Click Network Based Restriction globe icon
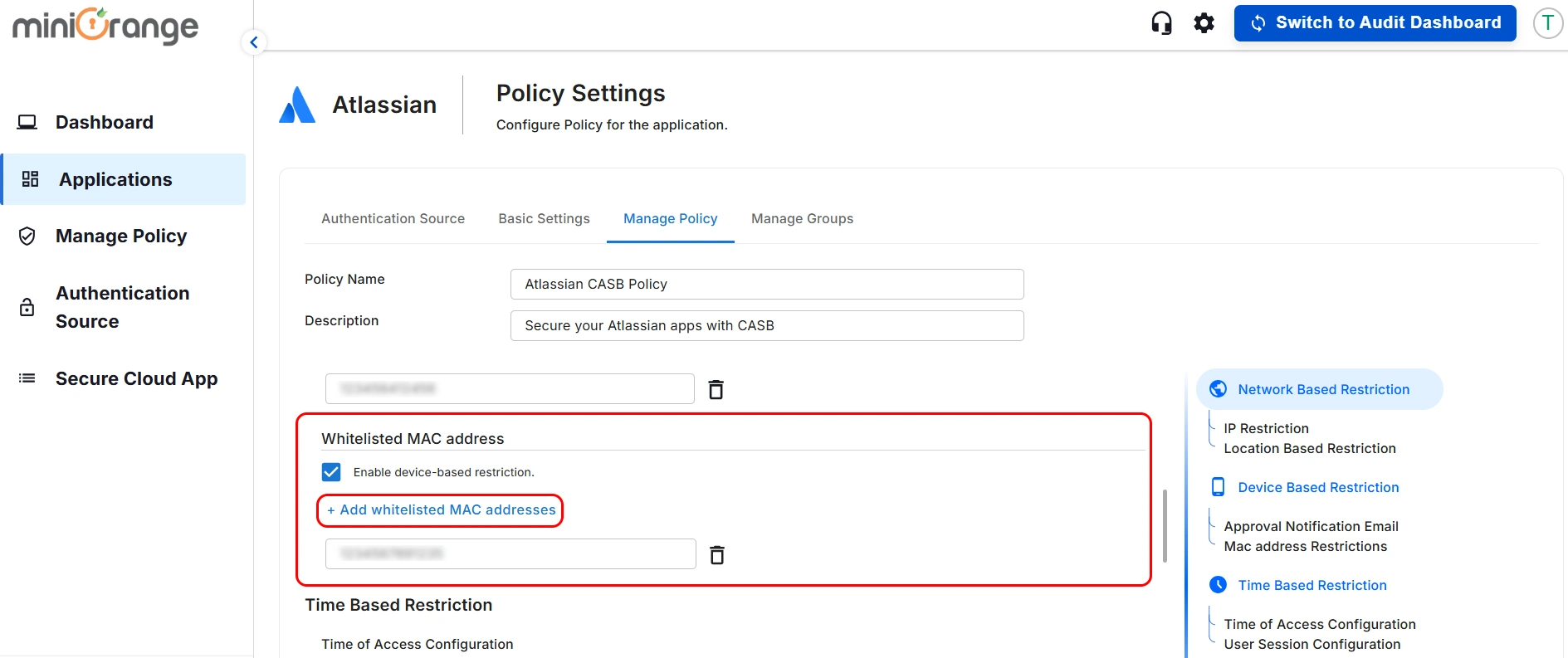This screenshot has height=658, width=1568. (1218, 389)
